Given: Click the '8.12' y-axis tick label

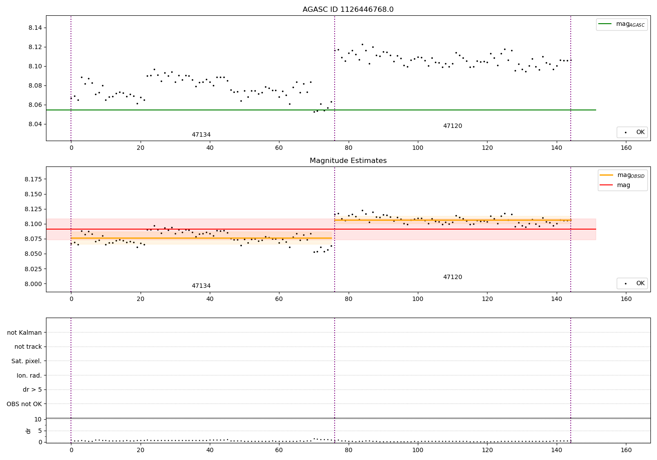Looking at the screenshot, I should coord(35,47).
